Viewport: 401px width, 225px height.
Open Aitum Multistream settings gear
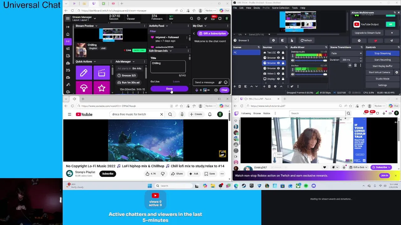click(359, 41)
